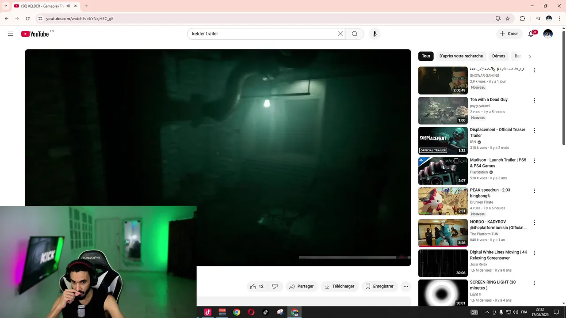Open the Windows notification center
Screen dimensions: 566x318
click(556, 312)
